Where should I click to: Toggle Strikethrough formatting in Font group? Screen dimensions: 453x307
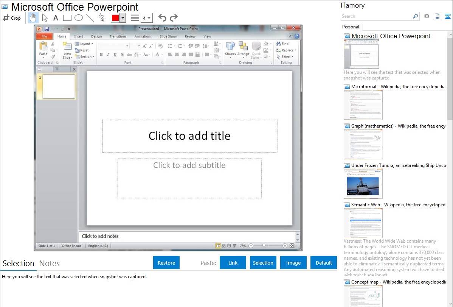[x=129, y=55]
